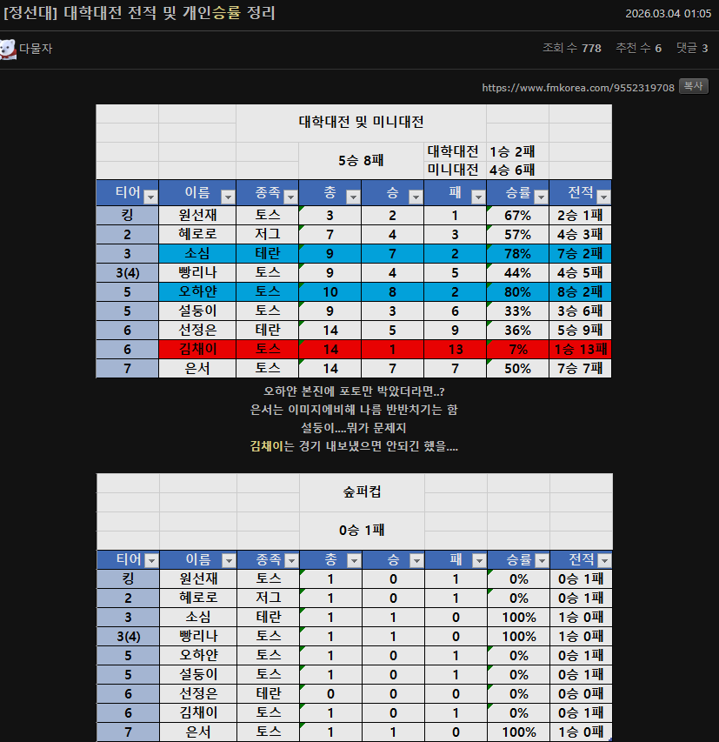Image resolution: width=719 pixels, height=742 pixels.
Task: Click the 추천 수 recommend count
Action: (x=638, y=49)
